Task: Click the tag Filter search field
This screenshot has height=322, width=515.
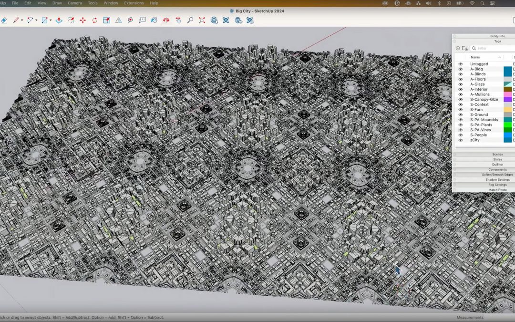Action: click(493, 48)
